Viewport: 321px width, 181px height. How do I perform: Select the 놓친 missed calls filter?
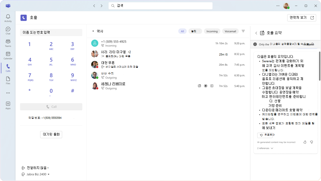click(195, 31)
